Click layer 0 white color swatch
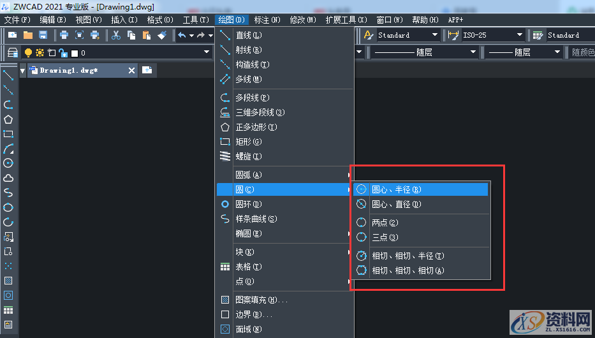Viewport: 595px width, 338px height. click(75, 53)
